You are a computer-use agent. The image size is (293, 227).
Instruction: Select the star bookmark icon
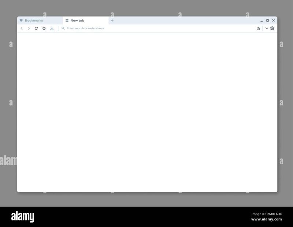pos(44,28)
